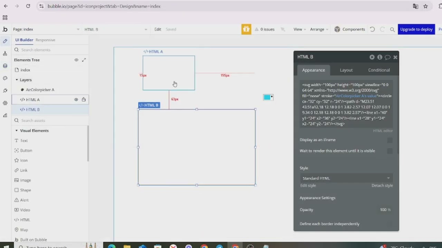442x248 pixels.
Task: Bookmark the page with the star icon
Action: click(425, 6)
